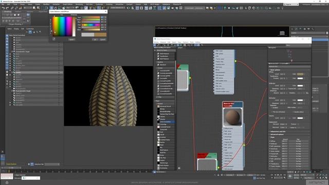Click the Diffuse map No Map button

coord(298,141)
